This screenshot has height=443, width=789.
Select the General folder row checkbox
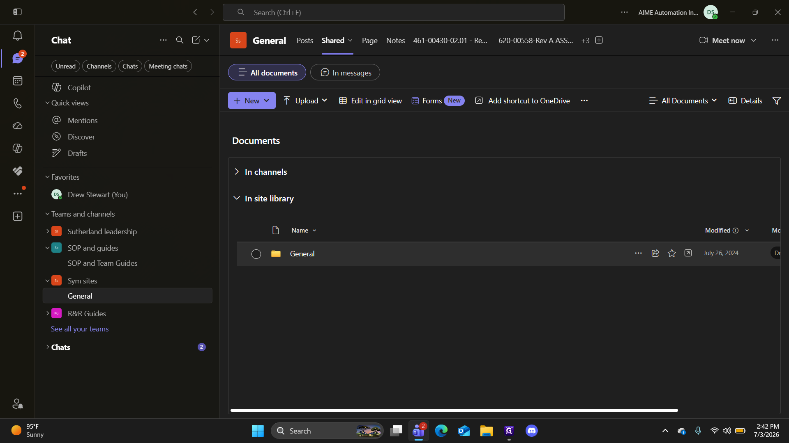(256, 254)
